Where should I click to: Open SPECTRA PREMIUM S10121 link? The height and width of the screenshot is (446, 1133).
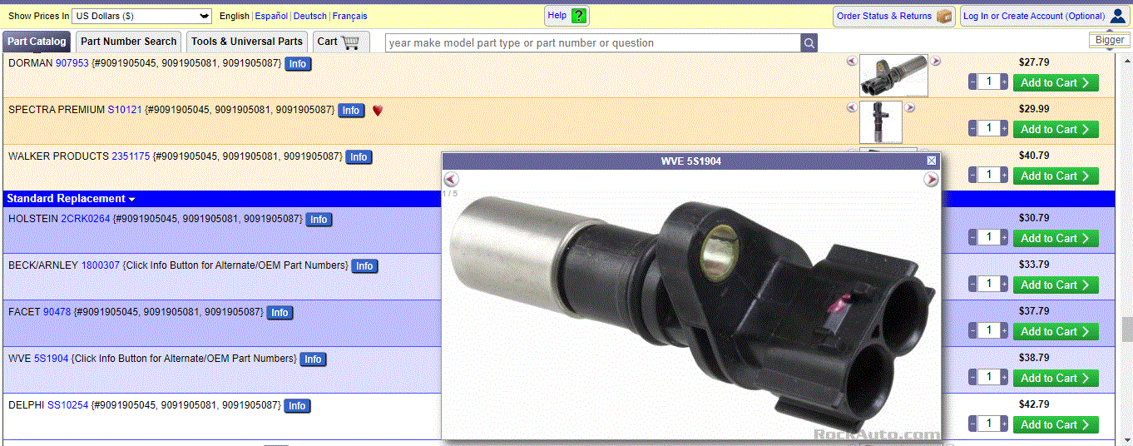(125, 109)
